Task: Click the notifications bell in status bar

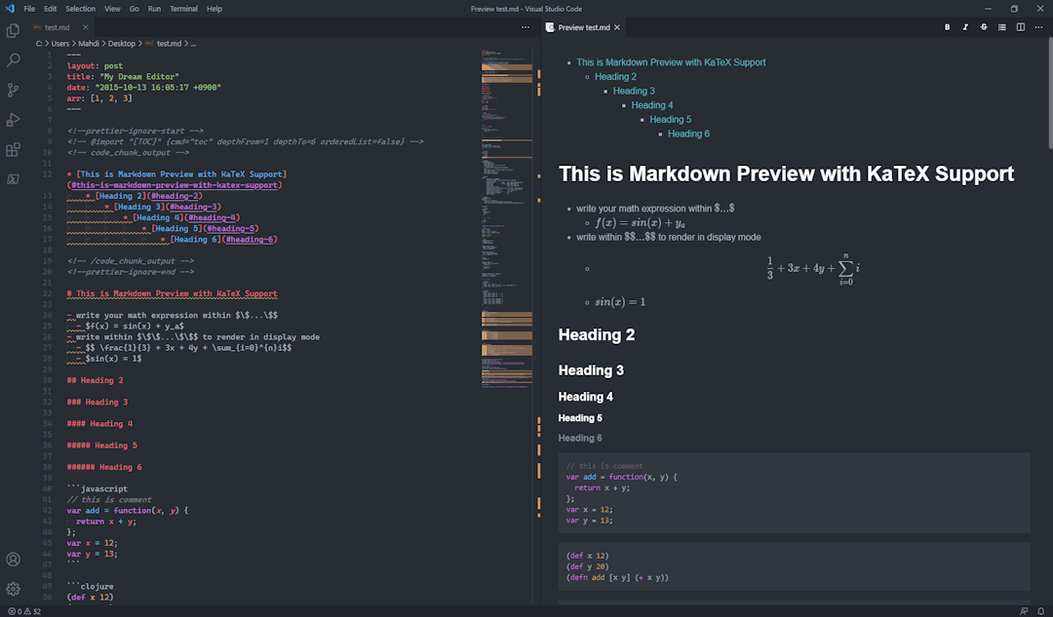Action: coord(1041,611)
